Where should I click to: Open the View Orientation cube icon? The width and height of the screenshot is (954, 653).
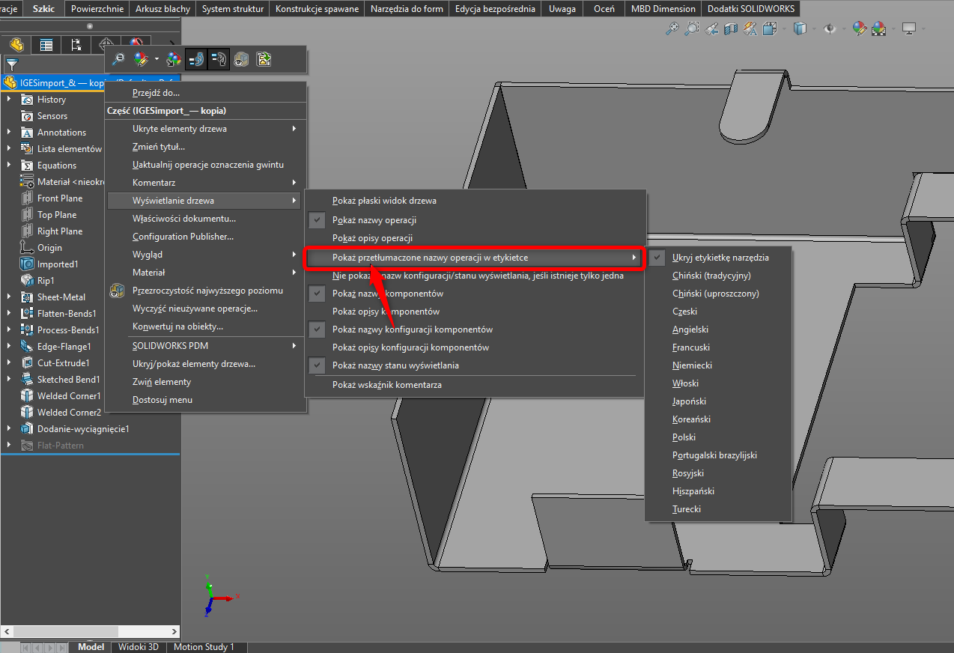click(769, 28)
